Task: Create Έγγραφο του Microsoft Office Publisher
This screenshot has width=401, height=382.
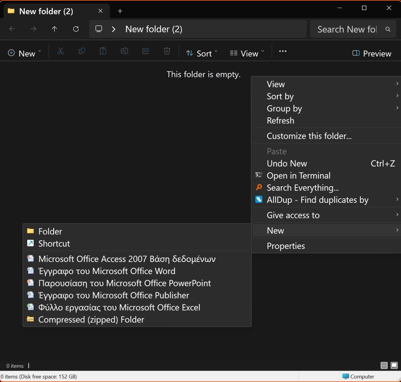Action: 137,295
